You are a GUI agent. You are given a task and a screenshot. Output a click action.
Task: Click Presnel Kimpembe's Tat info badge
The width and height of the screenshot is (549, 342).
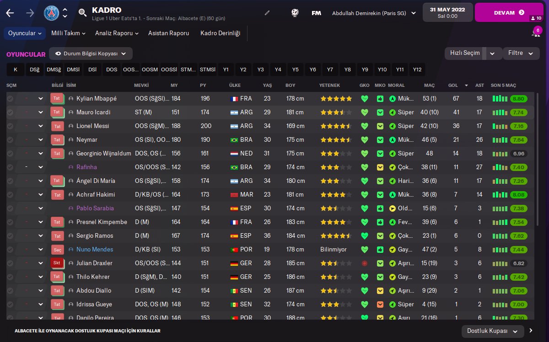[x=57, y=222]
